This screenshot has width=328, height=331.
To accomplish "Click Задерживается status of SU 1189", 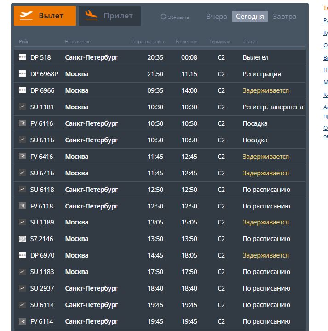I will click(x=265, y=222).
